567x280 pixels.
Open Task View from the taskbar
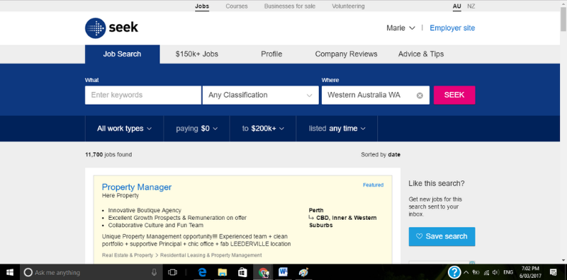coord(173,272)
